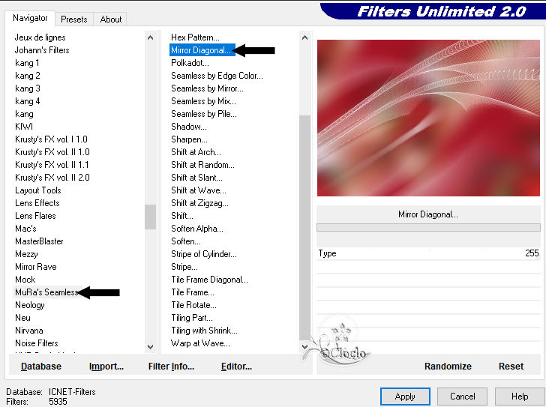The image size is (546, 407).
Task: Click the category list scrollbar thumb
Action: click(x=151, y=217)
